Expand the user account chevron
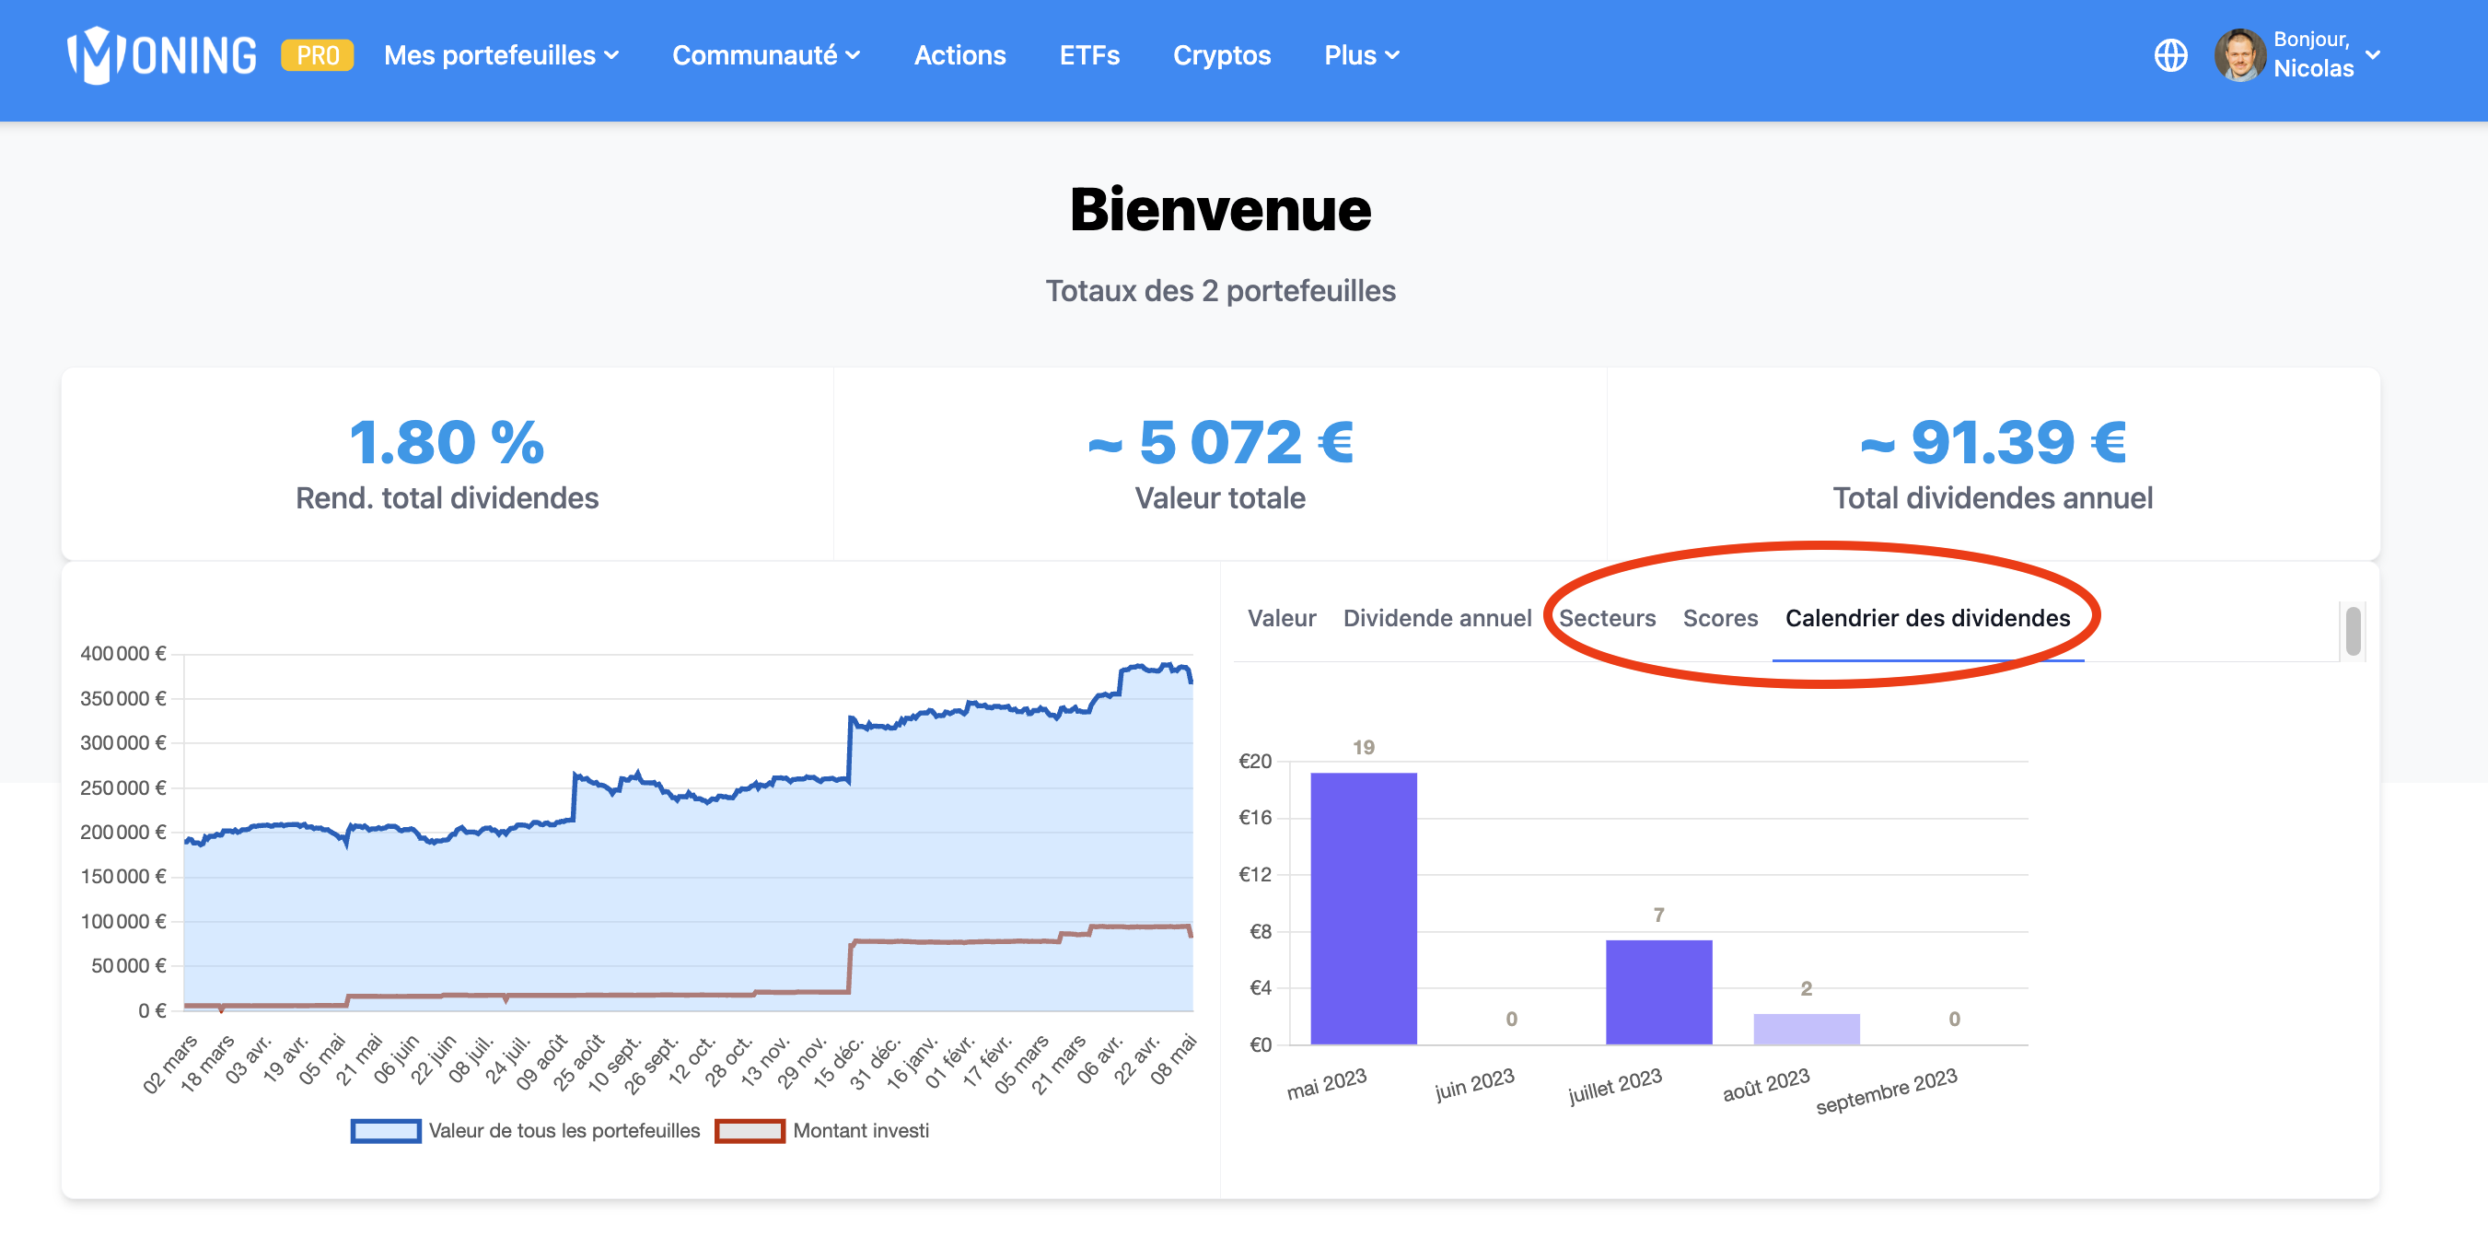 tap(2372, 55)
